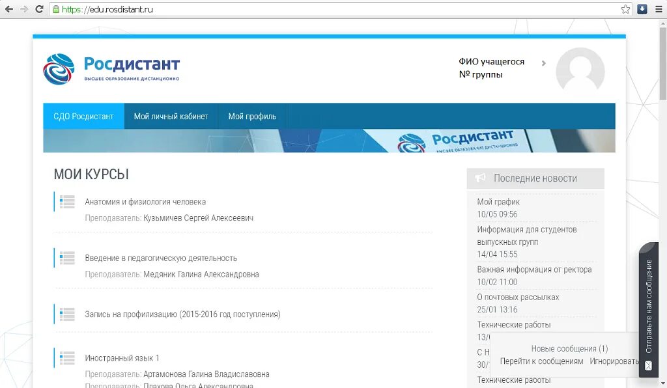Click the envelope icon on the feedback tab
The width and height of the screenshot is (667, 388).
click(648, 365)
